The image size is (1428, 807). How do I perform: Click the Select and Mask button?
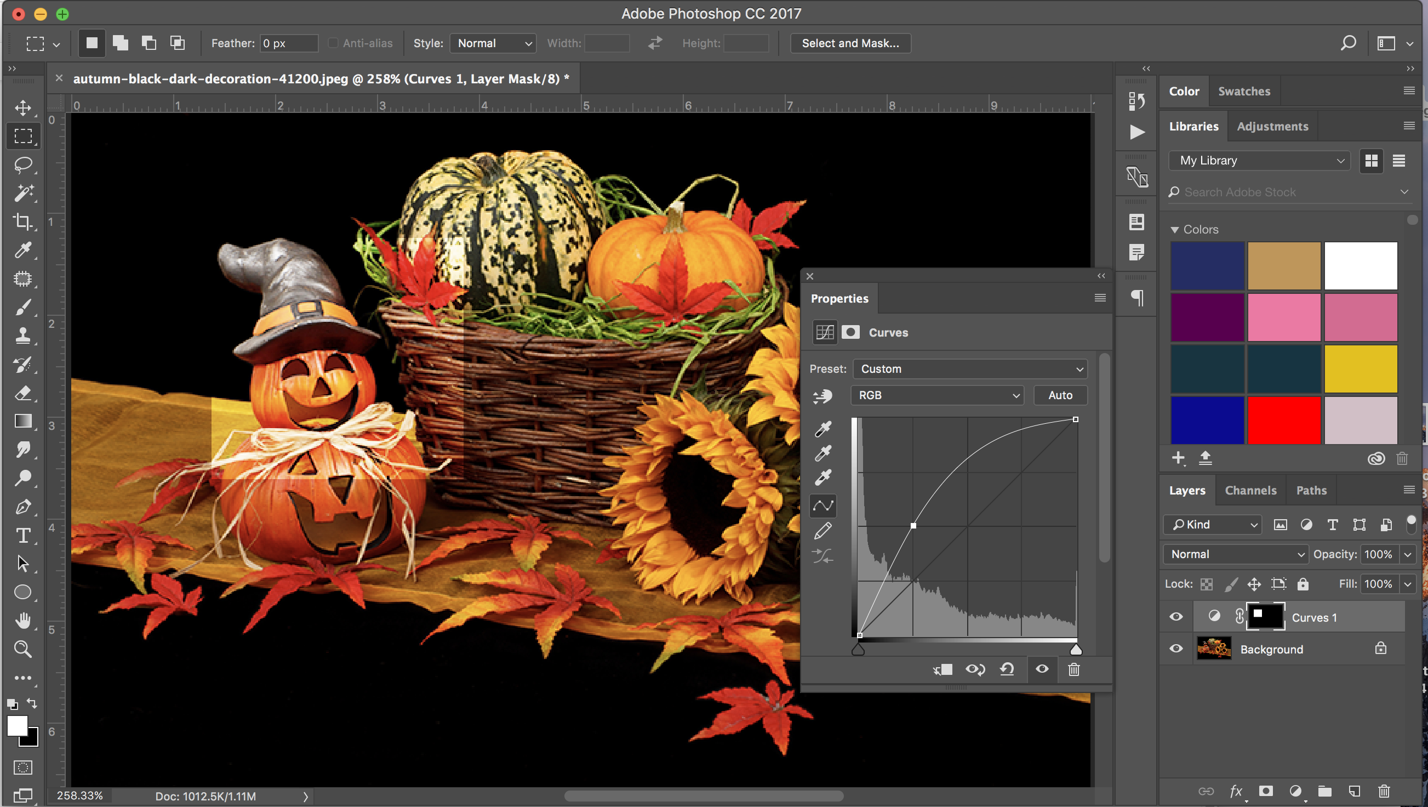point(850,43)
